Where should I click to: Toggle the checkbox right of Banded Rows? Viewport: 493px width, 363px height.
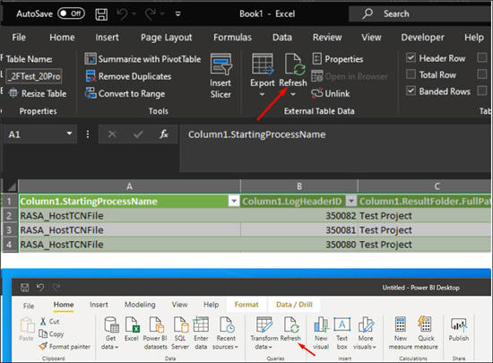[x=481, y=91]
